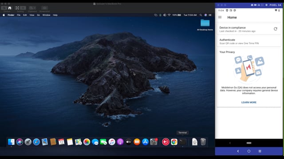
Task: Open the Go menu
Action: coord(39,15)
